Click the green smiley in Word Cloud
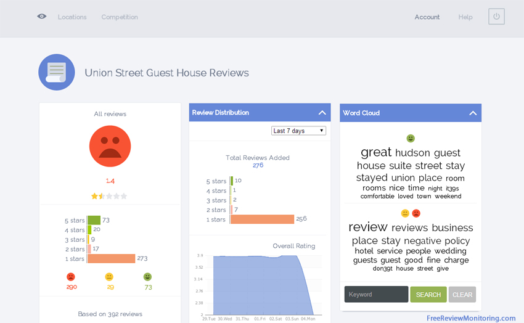524x323 pixels. [411, 138]
